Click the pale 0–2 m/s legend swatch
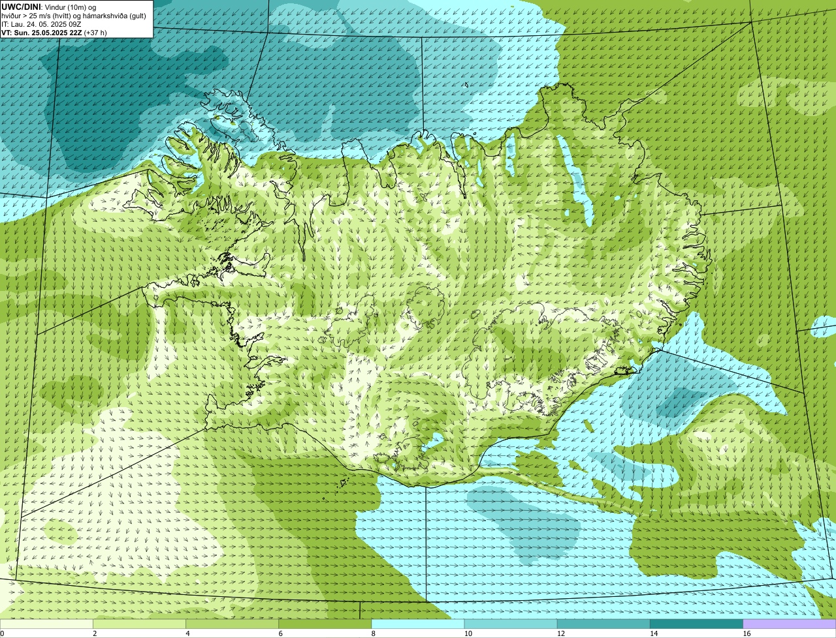836x638 pixels. coord(47,624)
